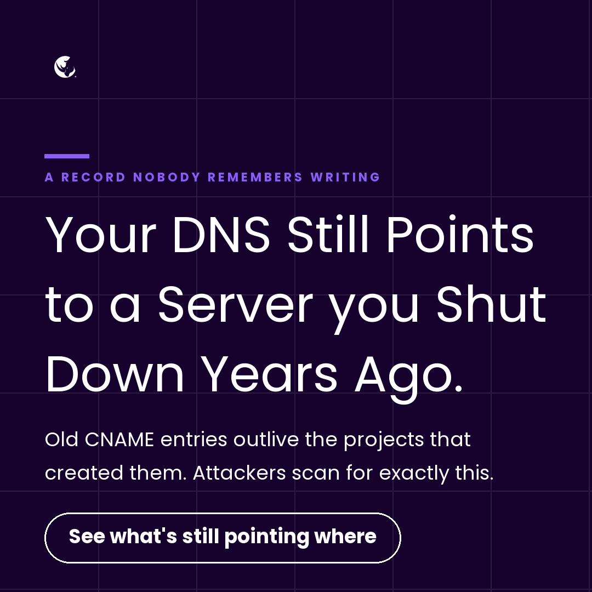
Task: Click "RECORD" in the purple eyebrow text
Action: [93, 177]
